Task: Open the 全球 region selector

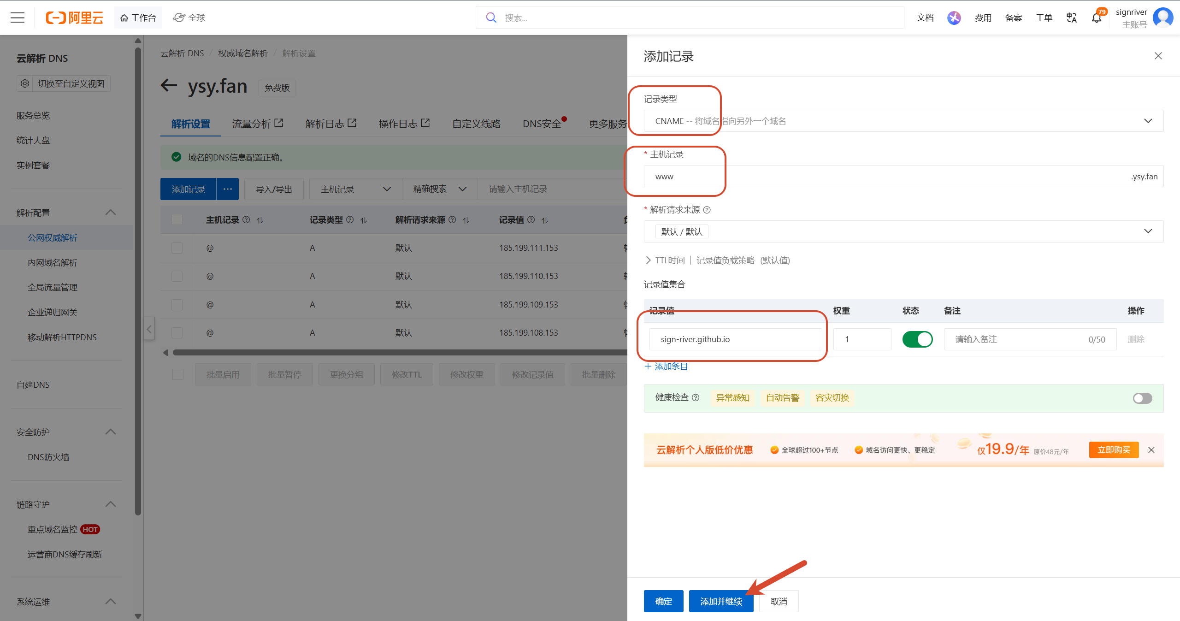Action: click(x=189, y=18)
